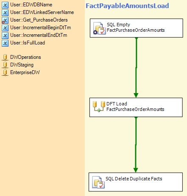The image size is (187, 196).
Task: Click the DWOperations connection manager icon
Action: pos(5,58)
